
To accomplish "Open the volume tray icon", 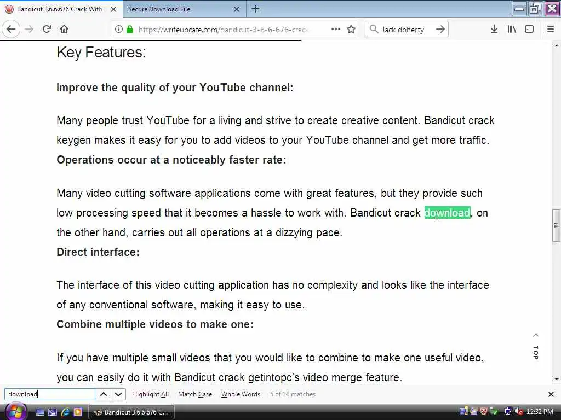I will tap(519, 411).
